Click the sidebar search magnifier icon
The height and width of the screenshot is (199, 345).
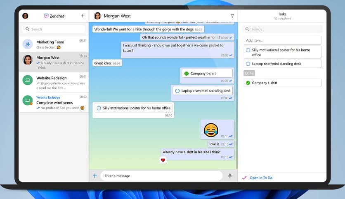pos(28,29)
